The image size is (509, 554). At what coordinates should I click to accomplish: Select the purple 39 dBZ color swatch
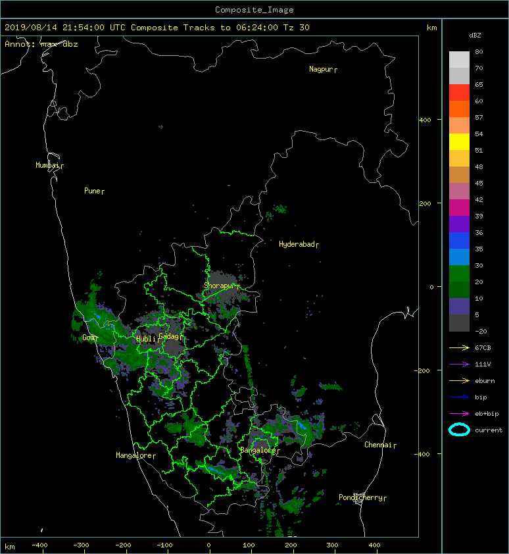(x=459, y=224)
